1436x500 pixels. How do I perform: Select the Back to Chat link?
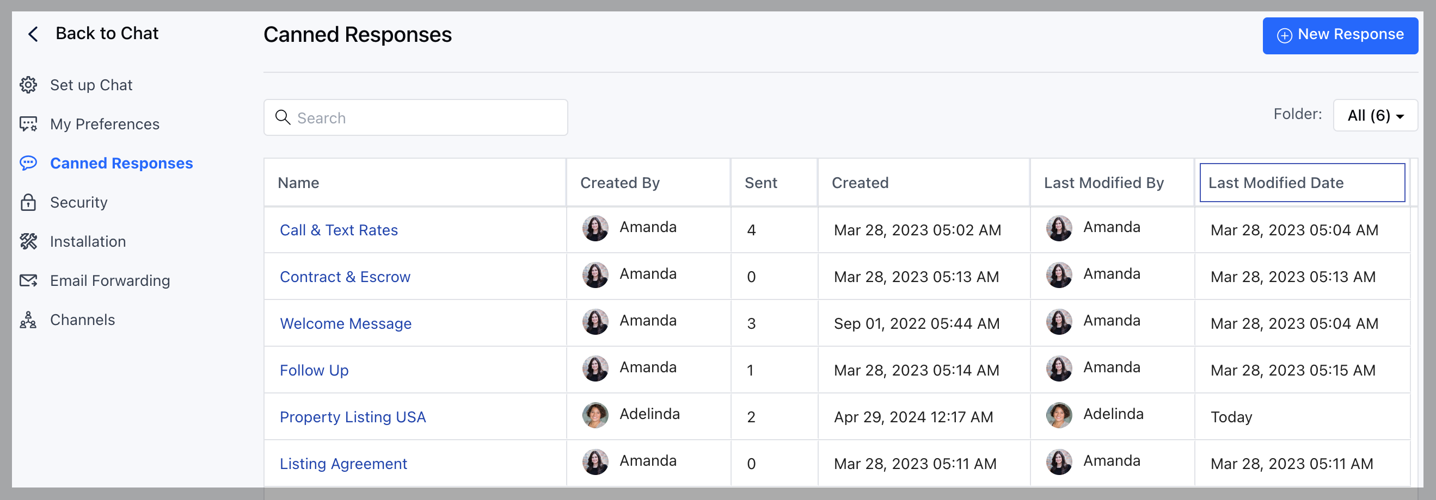point(107,33)
